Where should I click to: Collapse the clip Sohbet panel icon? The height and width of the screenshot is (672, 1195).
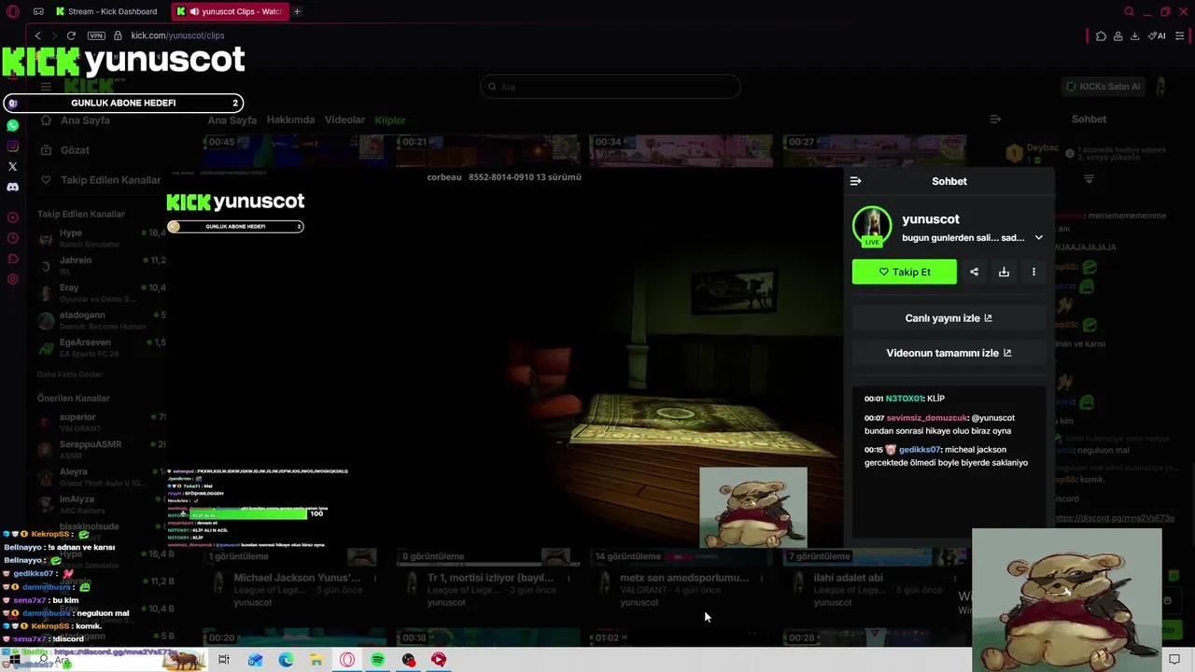[x=855, y=181]
